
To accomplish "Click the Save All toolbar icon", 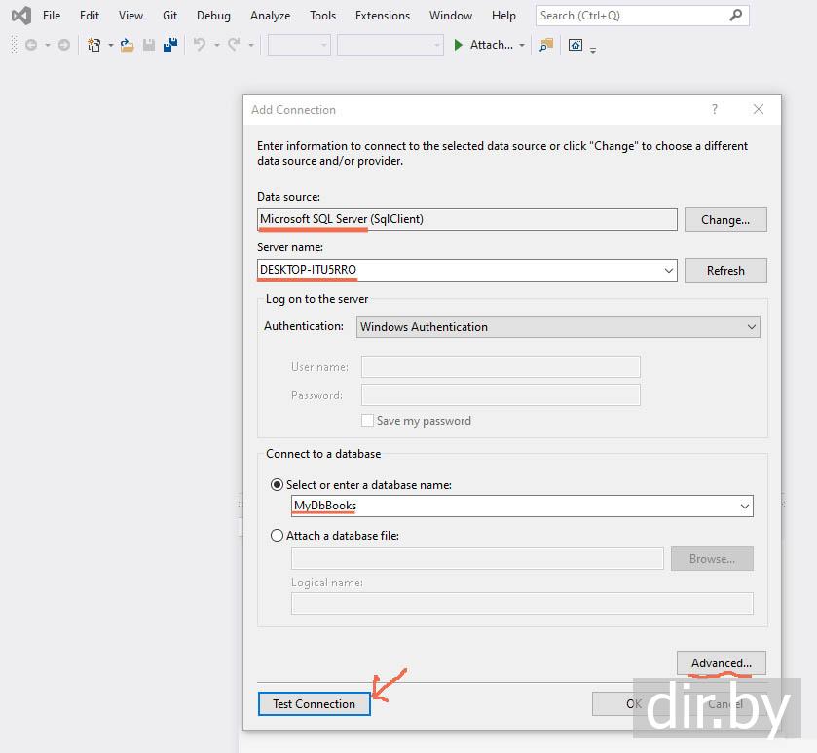I will point(169,45).
